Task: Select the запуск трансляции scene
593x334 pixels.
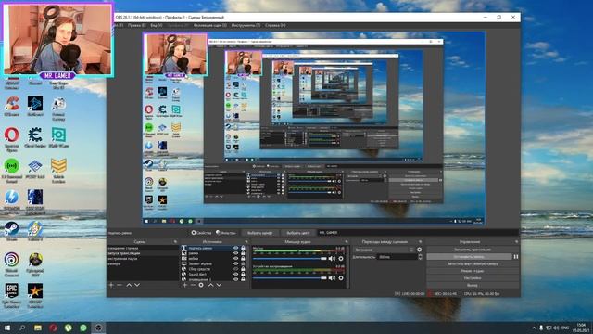Action: click(x=143, y=253)
